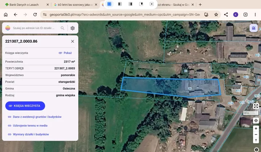Open a new browser tab

coord(200,5)
